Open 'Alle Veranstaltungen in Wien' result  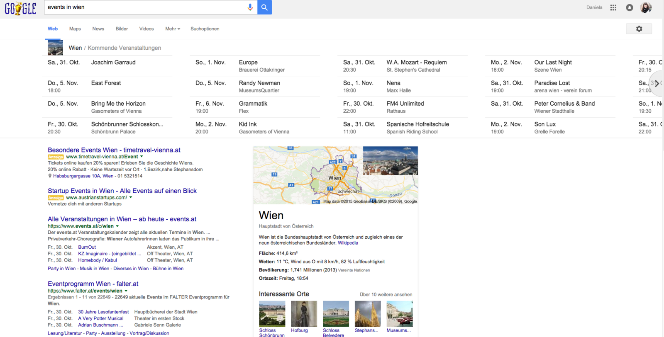click(x=122, y=219)
